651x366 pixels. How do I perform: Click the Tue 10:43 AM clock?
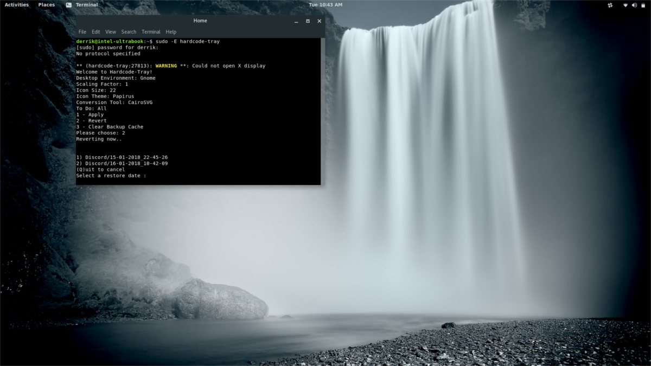325,5
